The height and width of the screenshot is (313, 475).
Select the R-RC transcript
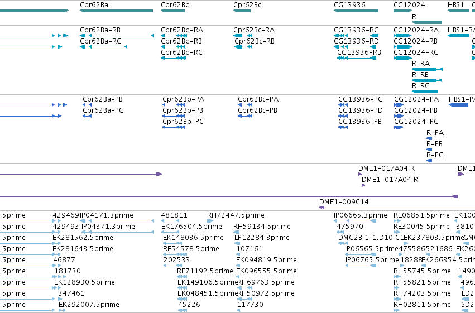click(425, 92)
